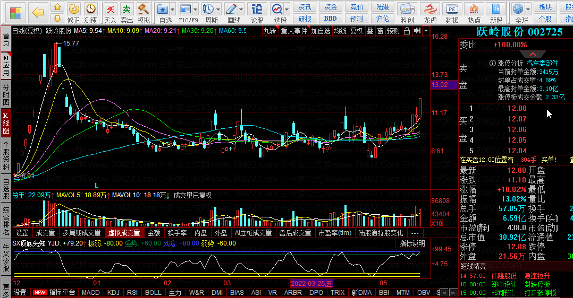Select the KDJ indicator tab
The image size is (573, 298).
click(113, 293)
